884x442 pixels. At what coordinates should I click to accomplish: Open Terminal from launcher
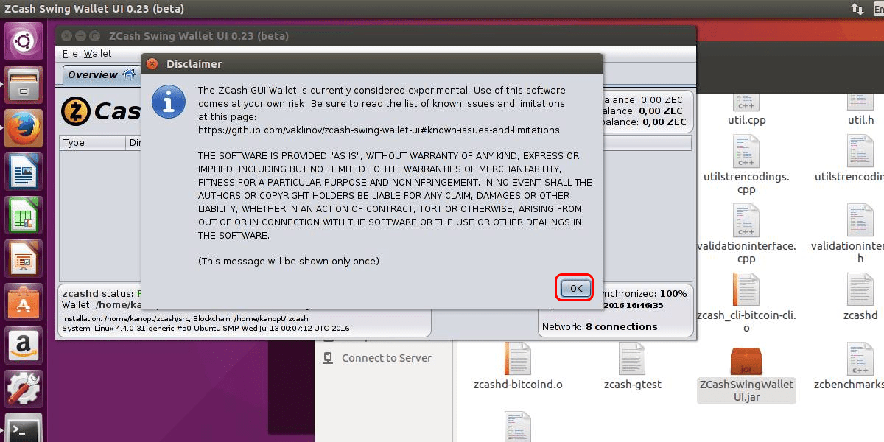pos(25,429)
